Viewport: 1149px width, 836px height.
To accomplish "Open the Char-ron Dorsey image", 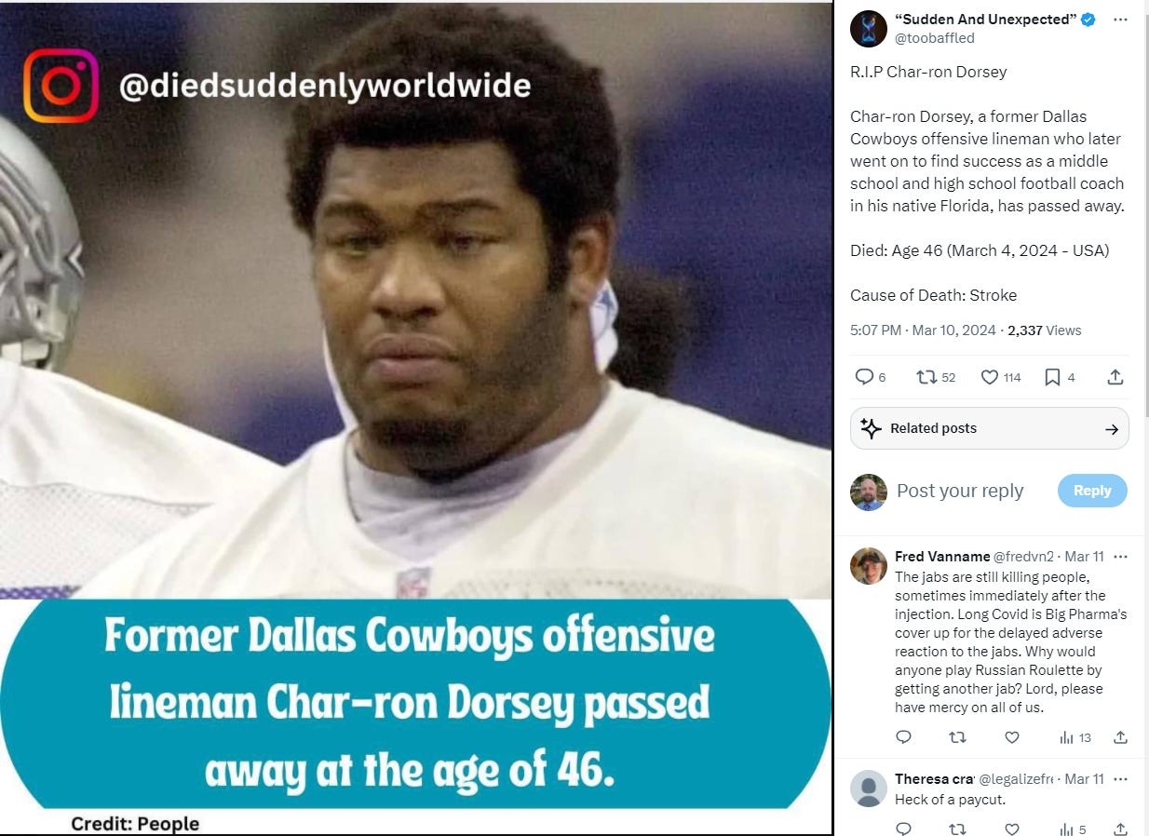I will coord(416,418).
